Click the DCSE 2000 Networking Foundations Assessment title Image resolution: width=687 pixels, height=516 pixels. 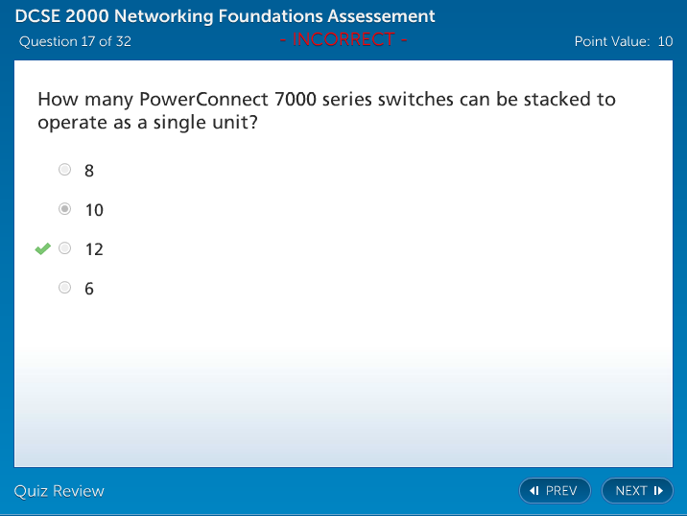point(225,16)
